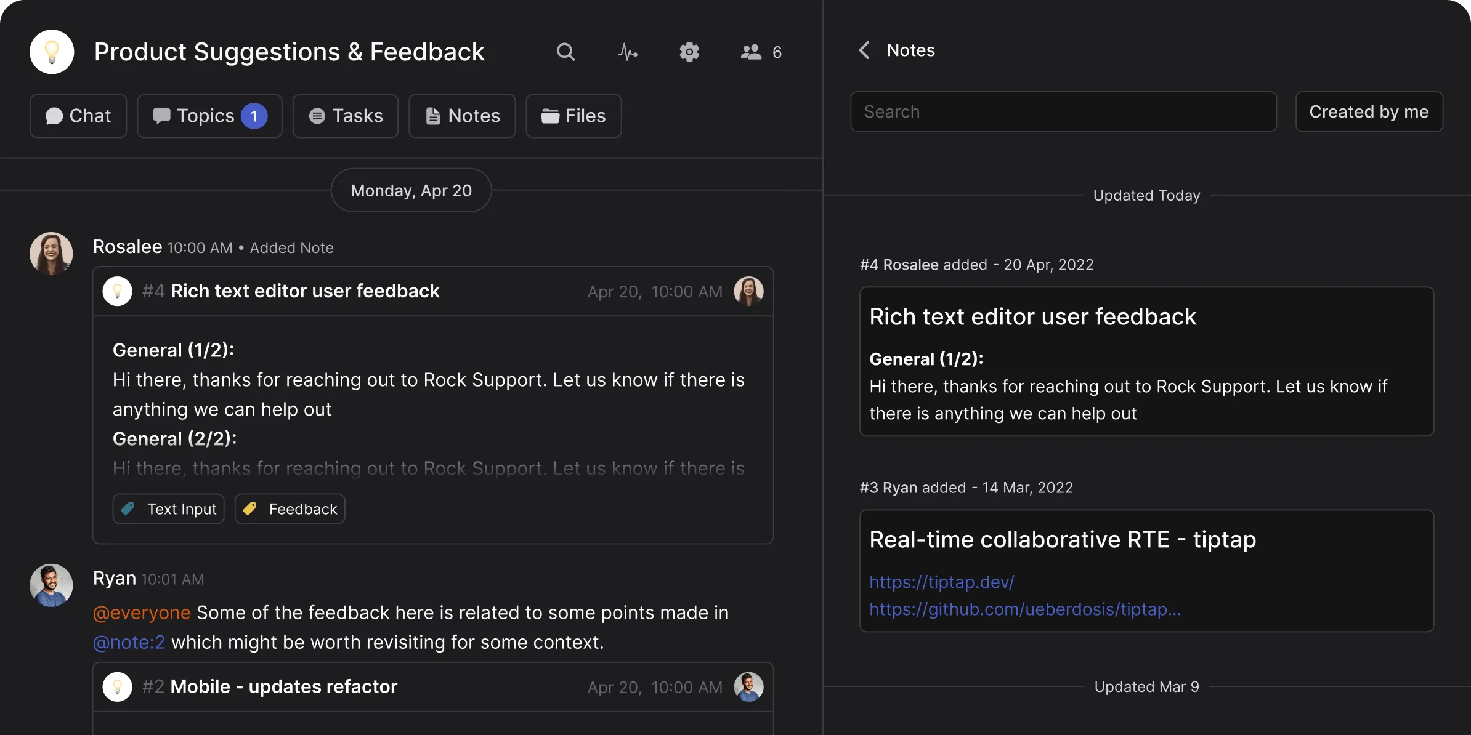The height and width of the screenshot is (735, 1471).
Task: Expand the #2 Mobile updates refactor note
Action: 283,686
